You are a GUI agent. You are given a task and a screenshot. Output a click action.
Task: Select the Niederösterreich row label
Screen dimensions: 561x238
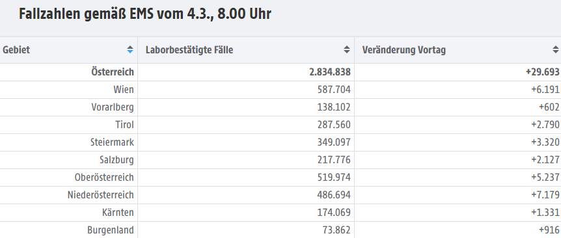click(x=100, y=194)
